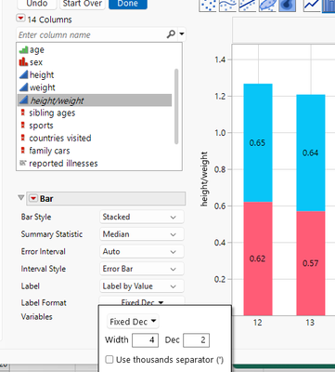Image resolution: width=335 pixels, height=372 pixels.
Task: Click the age ordinal column icon
Action: (x=23, y=49)
